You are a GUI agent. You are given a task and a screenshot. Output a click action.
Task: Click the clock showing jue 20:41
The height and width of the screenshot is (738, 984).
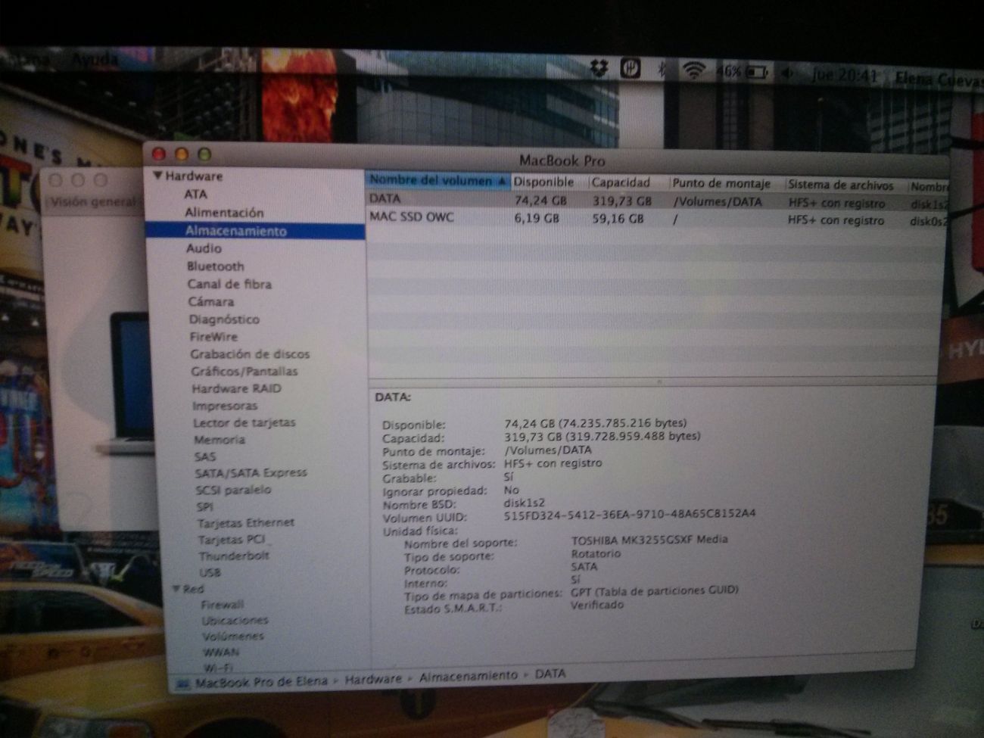click(x=845, y=76)
